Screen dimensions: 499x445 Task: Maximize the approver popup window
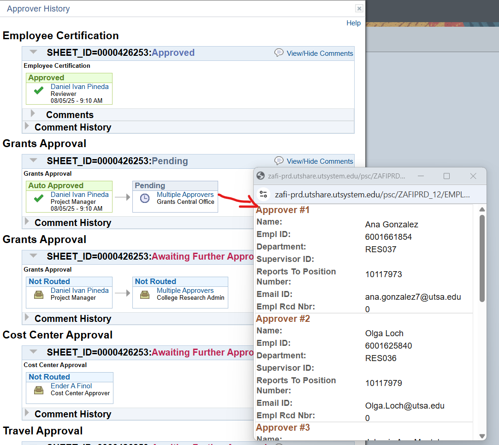click(x=446, y=176)
